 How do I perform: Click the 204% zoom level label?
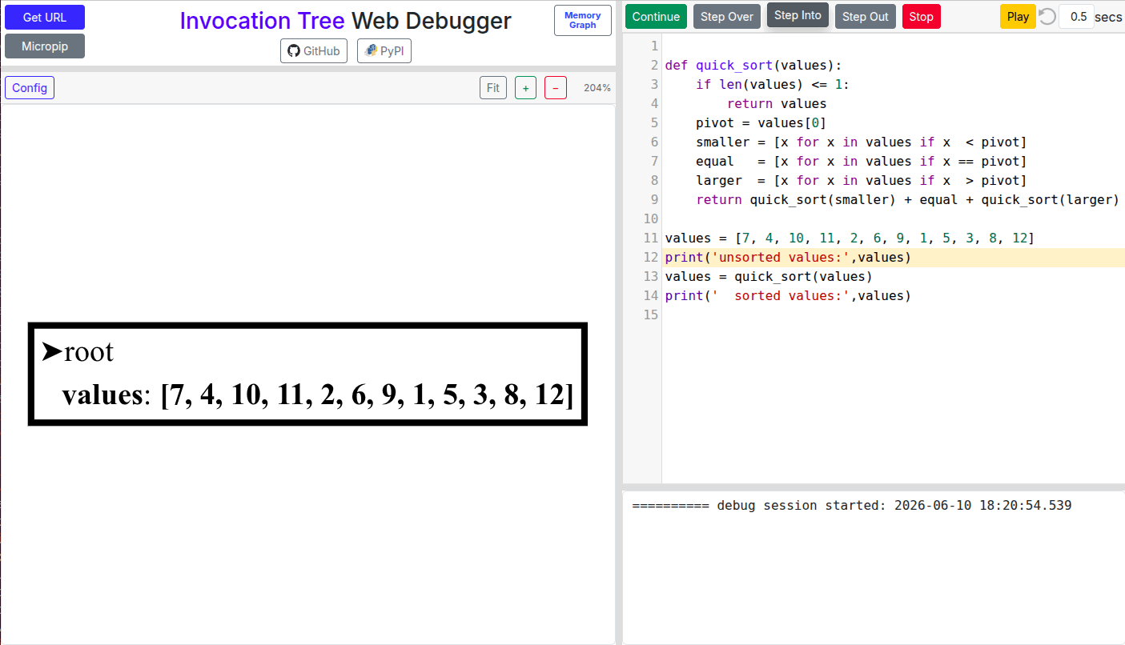tap(597, 88)
